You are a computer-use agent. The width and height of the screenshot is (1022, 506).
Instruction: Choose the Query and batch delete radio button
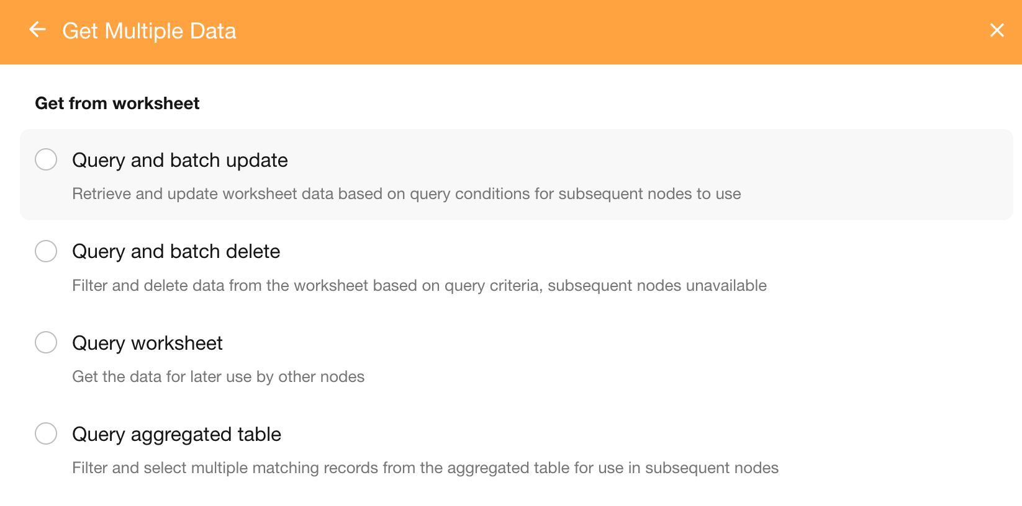click(x=46, y=251)
